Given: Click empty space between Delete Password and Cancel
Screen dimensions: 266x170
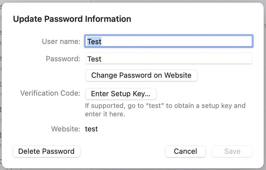Looking at the screenshot, I should (122, 151).
